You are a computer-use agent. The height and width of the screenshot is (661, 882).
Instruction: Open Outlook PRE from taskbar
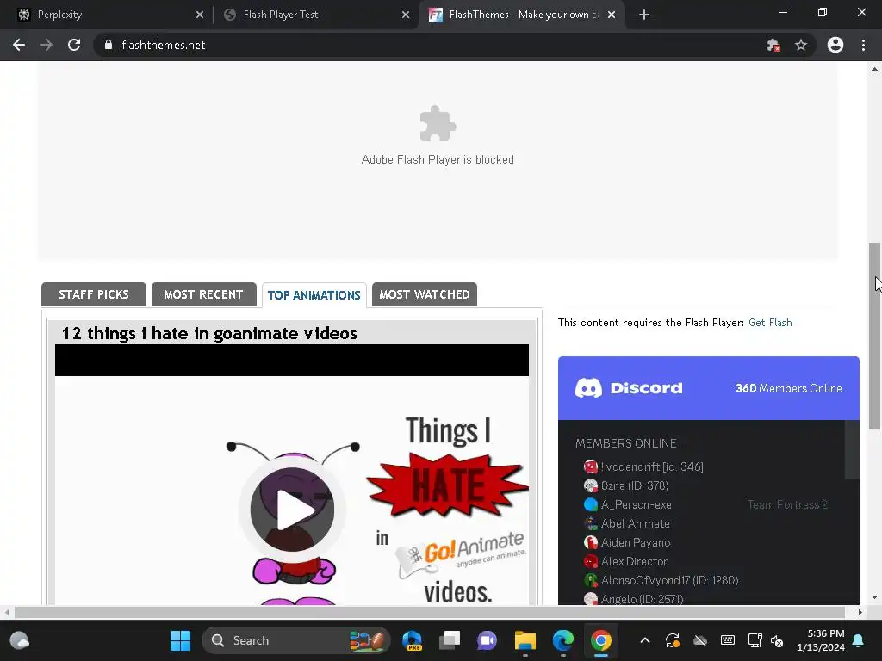413,640
